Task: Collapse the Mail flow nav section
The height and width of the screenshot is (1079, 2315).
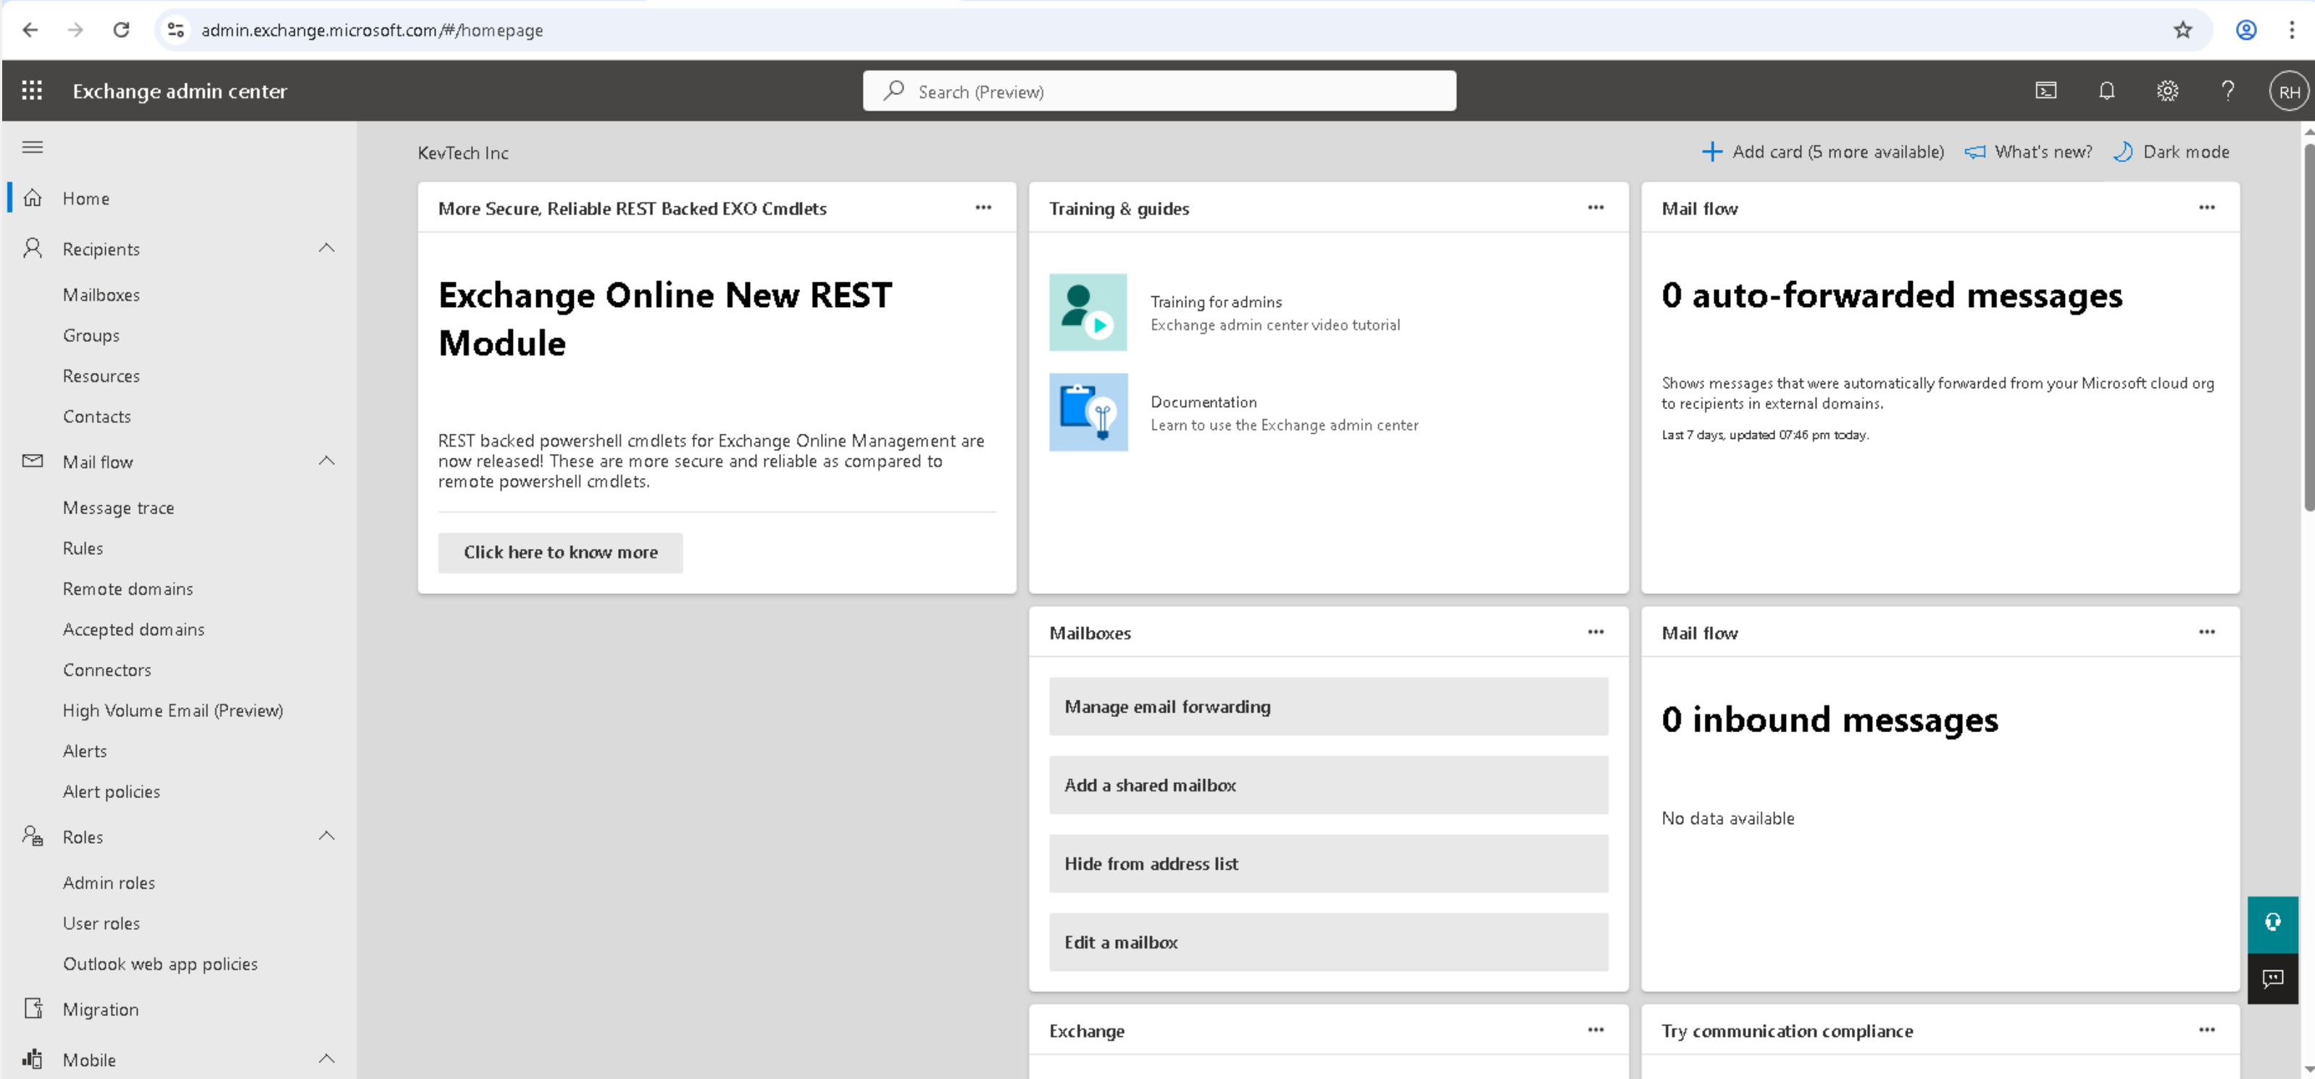Action: (326, 461)
